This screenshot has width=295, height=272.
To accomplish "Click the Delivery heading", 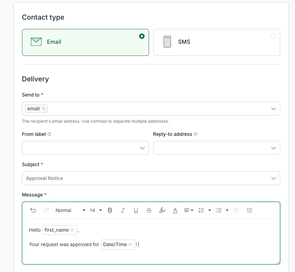I will [35, 79].
